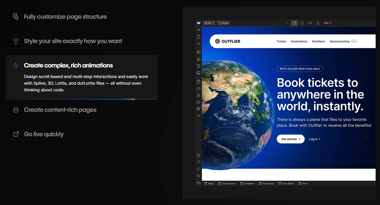Click the 'Get started' button
This screenshot has height=205, width=380.
(290, 139)
